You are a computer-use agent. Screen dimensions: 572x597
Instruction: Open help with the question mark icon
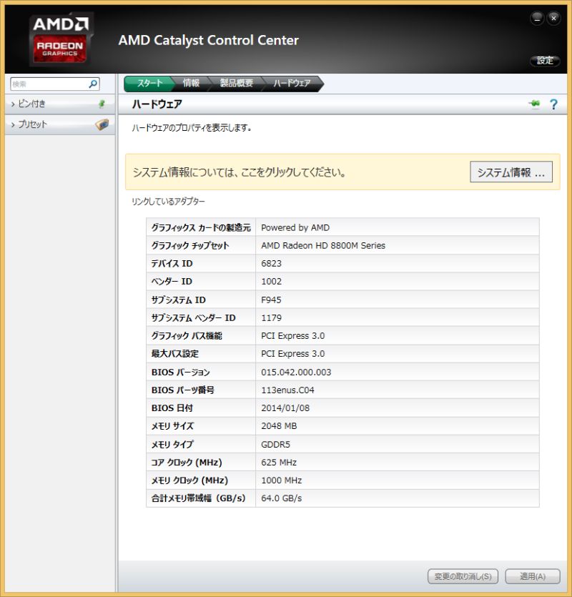(553, 104)
